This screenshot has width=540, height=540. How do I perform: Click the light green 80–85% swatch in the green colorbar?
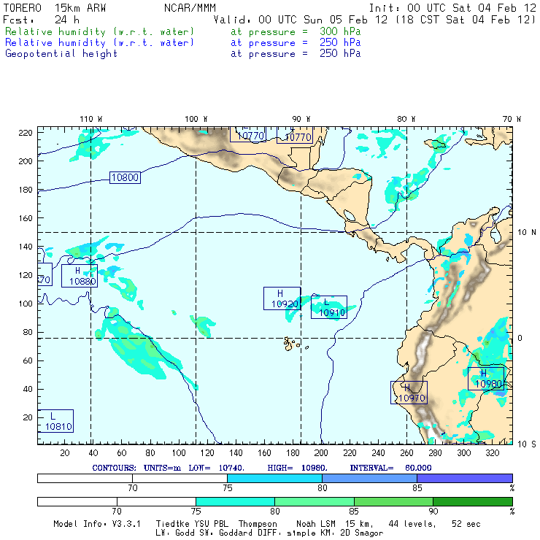coord(315,501)
